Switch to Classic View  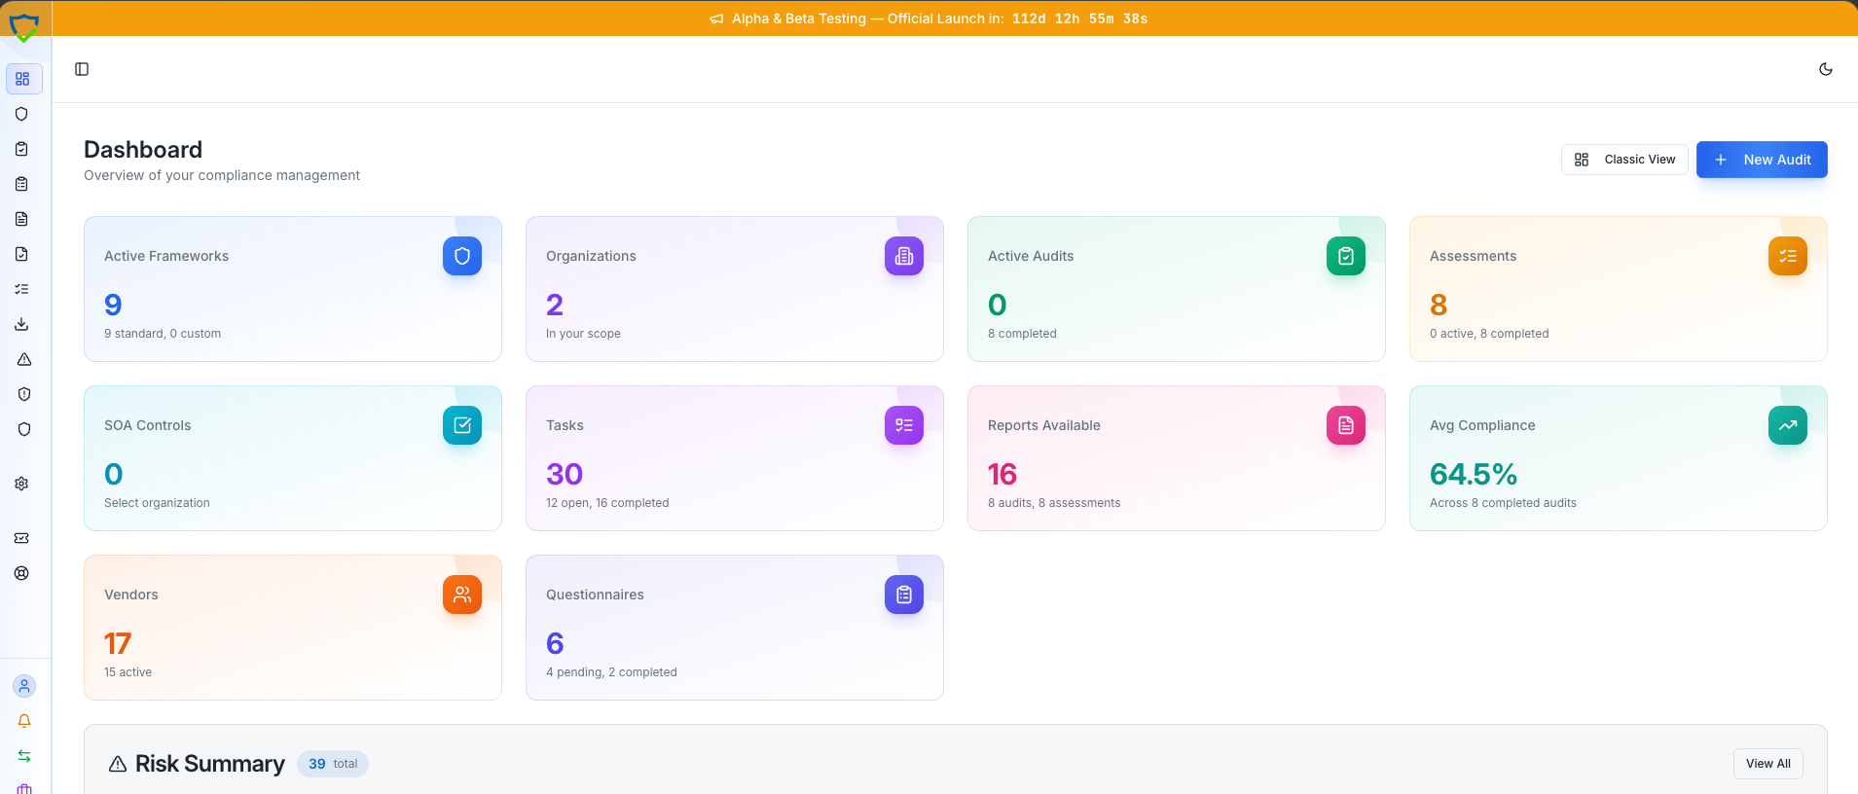click(x=1624, y=160)
